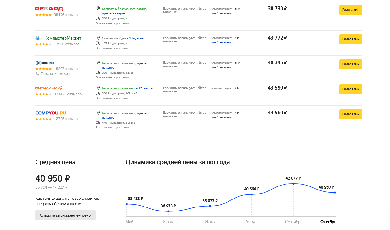Show one more variant for КомпьютерМаркет

pyautogui.click(x=221, y=42)
